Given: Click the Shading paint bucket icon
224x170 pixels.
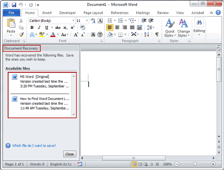Looking at the screenshot, I should (110, 34).
